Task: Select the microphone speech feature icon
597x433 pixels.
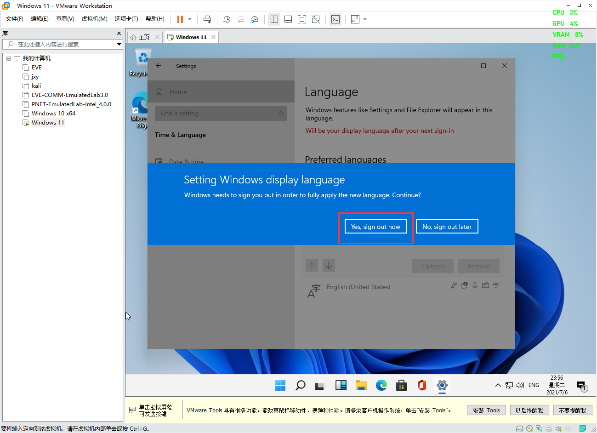Action: 475,285
